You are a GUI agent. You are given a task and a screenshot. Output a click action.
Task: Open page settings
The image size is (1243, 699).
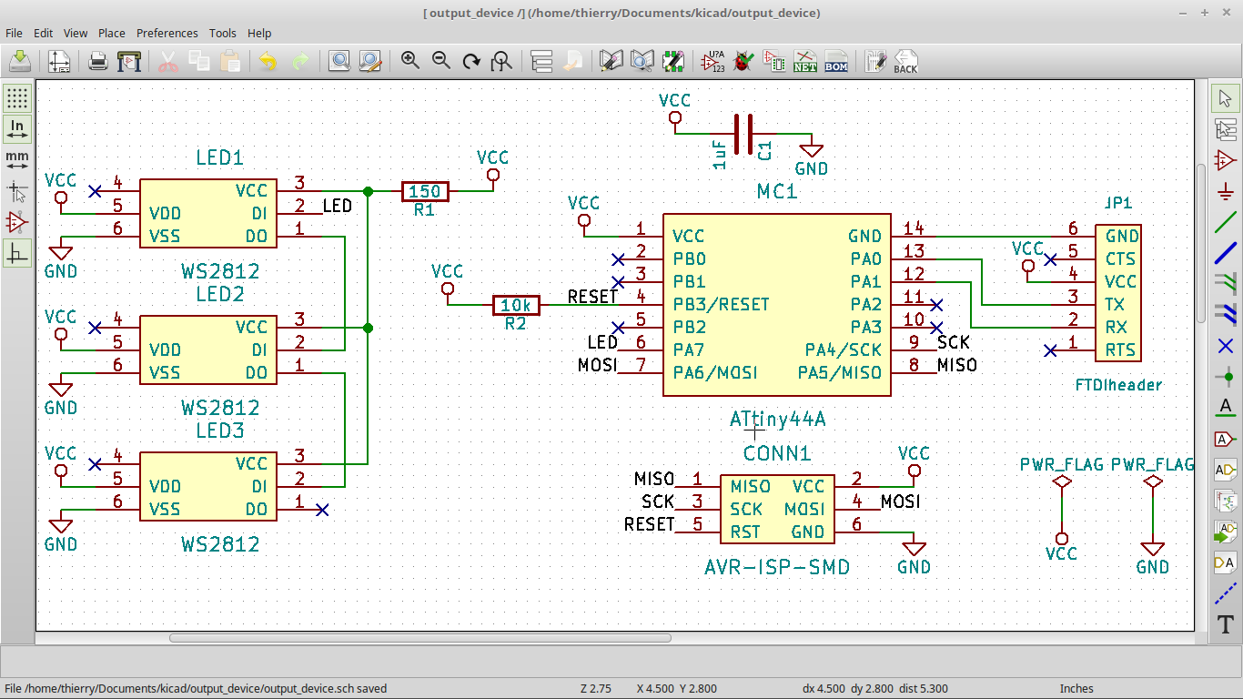tap(59, 61)
